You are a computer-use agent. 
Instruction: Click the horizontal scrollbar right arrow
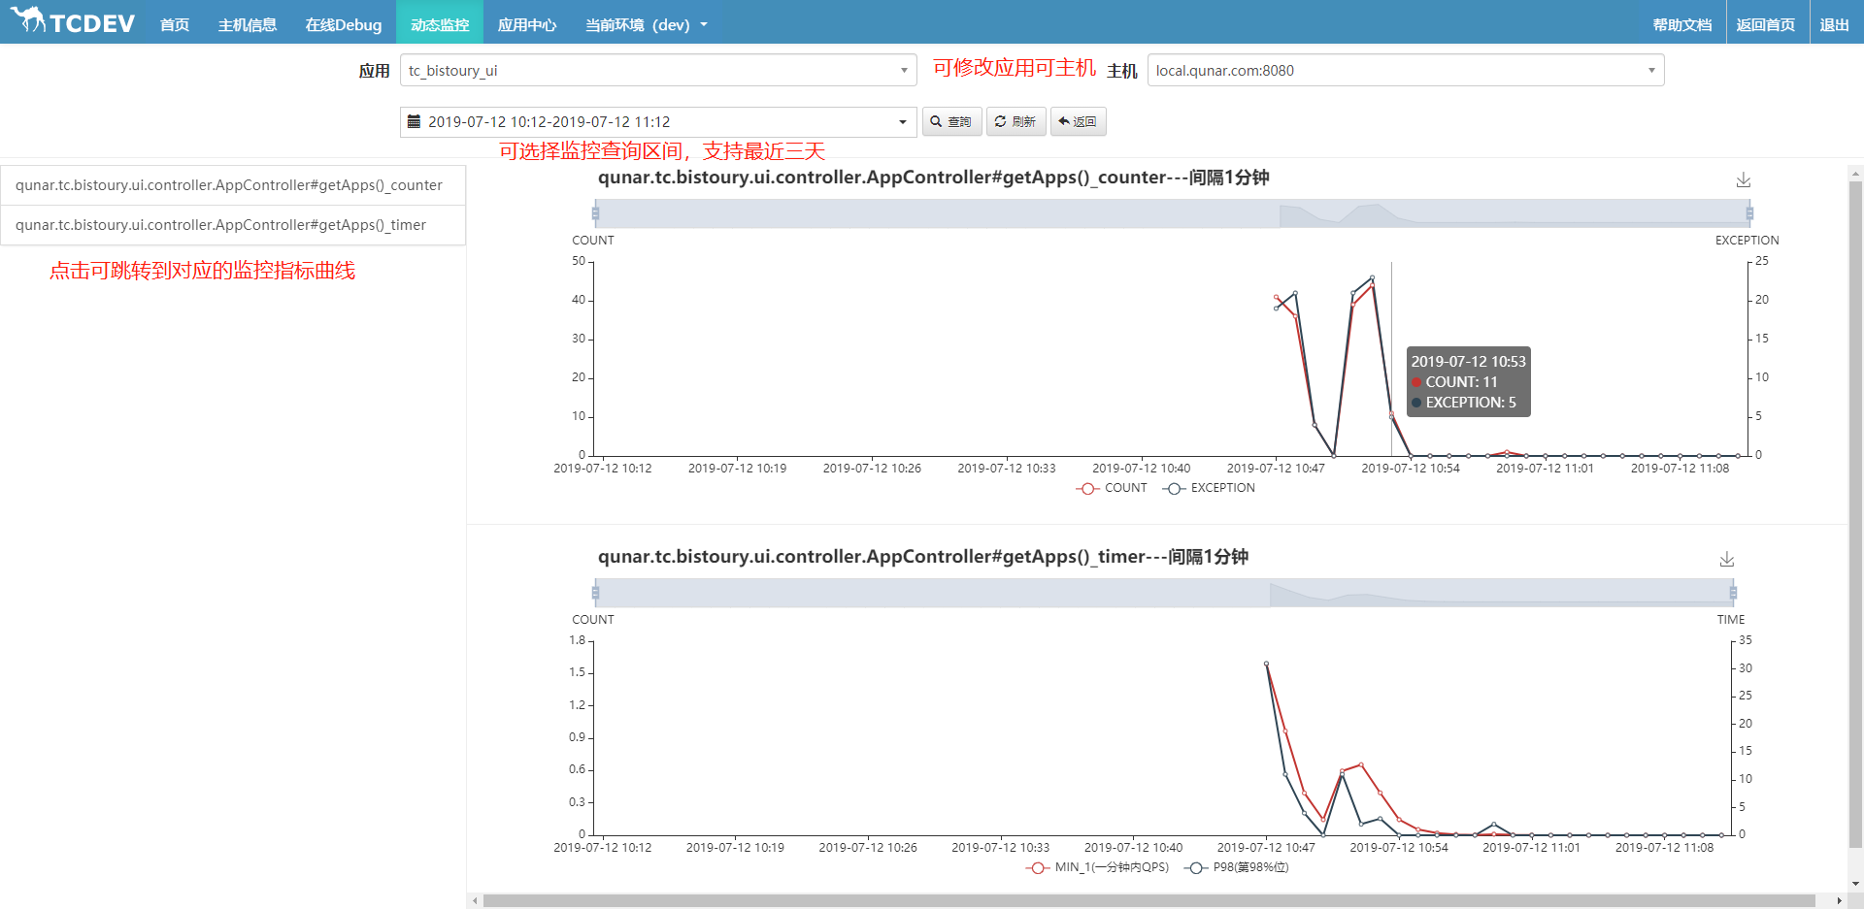click(x=1839, y=901)
